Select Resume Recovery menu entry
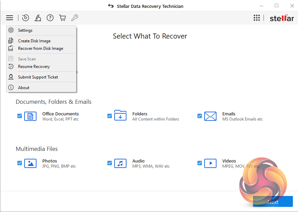This screenshot has height=212, width=298. (42, 67)
